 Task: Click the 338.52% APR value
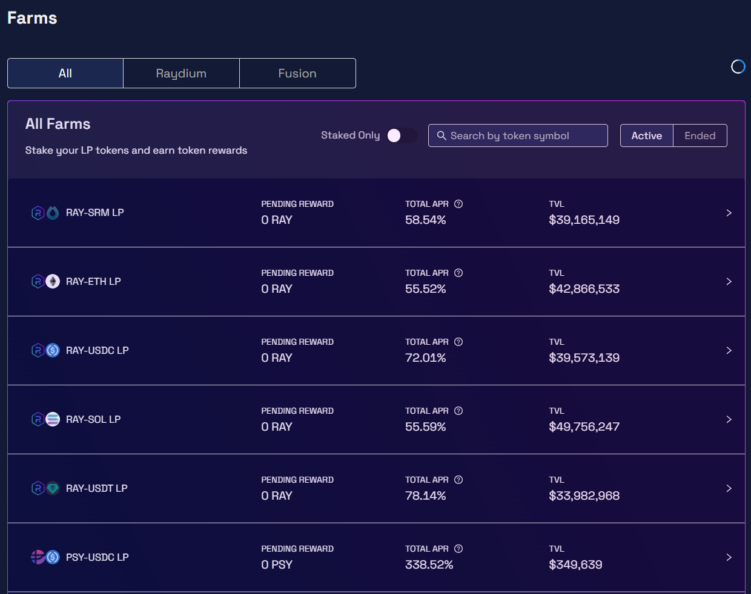point(429,565)
